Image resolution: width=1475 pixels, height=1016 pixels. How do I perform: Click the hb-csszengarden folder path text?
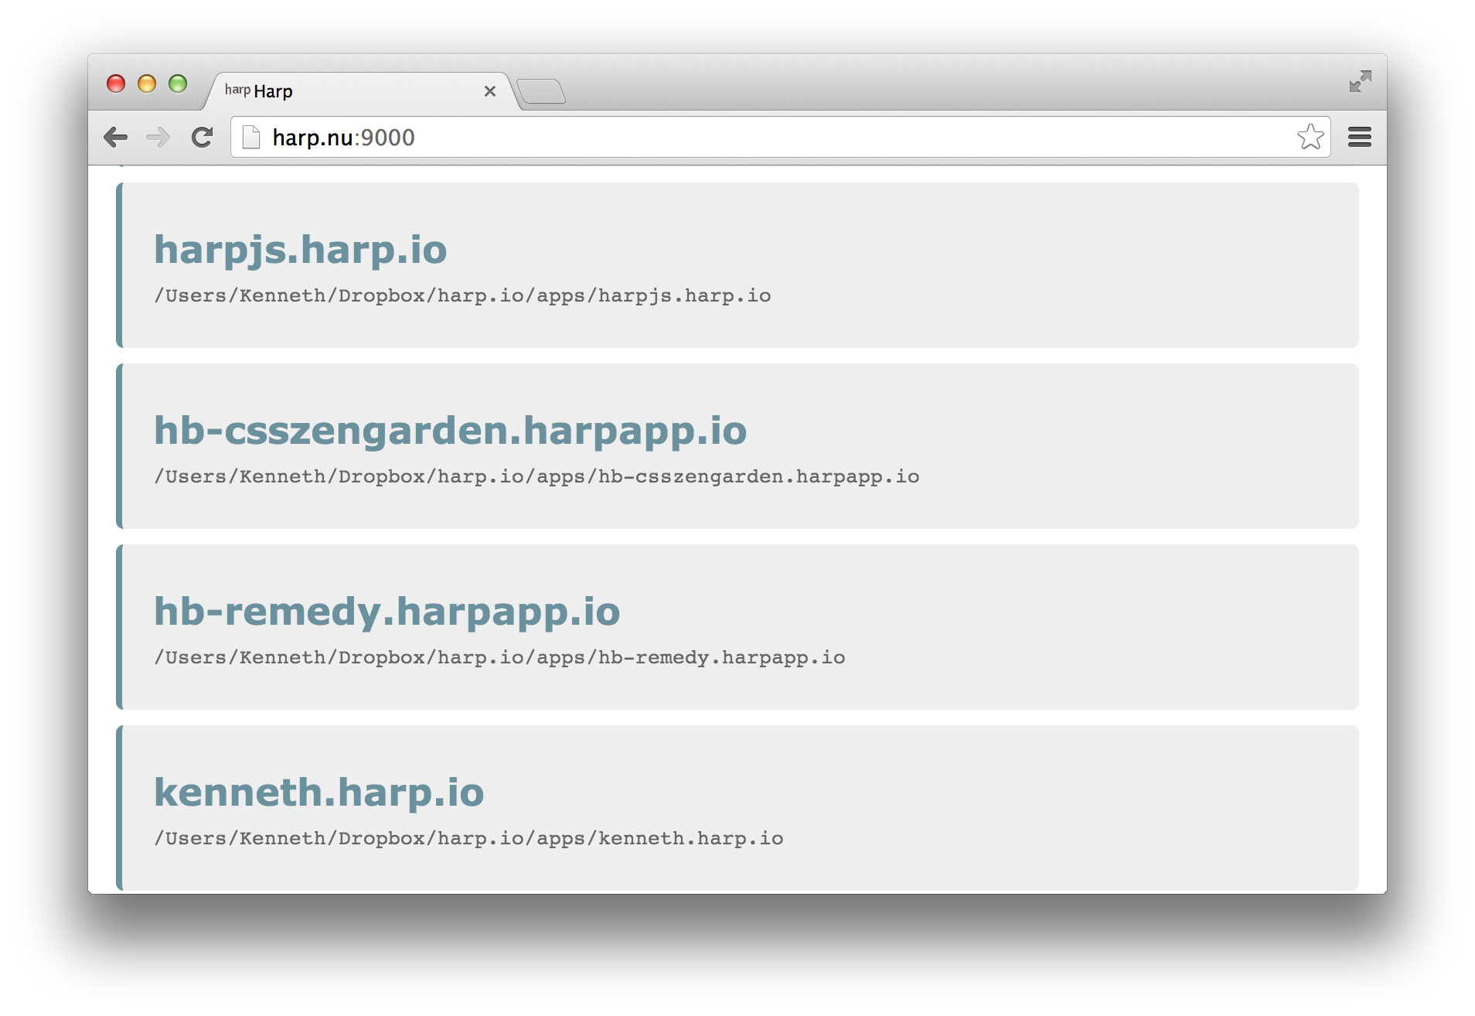pos(537,477)
